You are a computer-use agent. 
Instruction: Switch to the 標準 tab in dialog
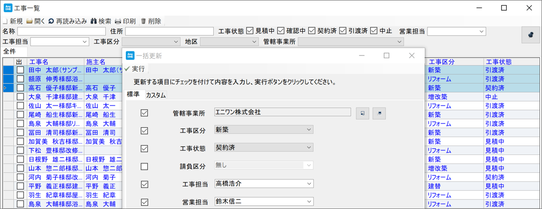(133, 95)
